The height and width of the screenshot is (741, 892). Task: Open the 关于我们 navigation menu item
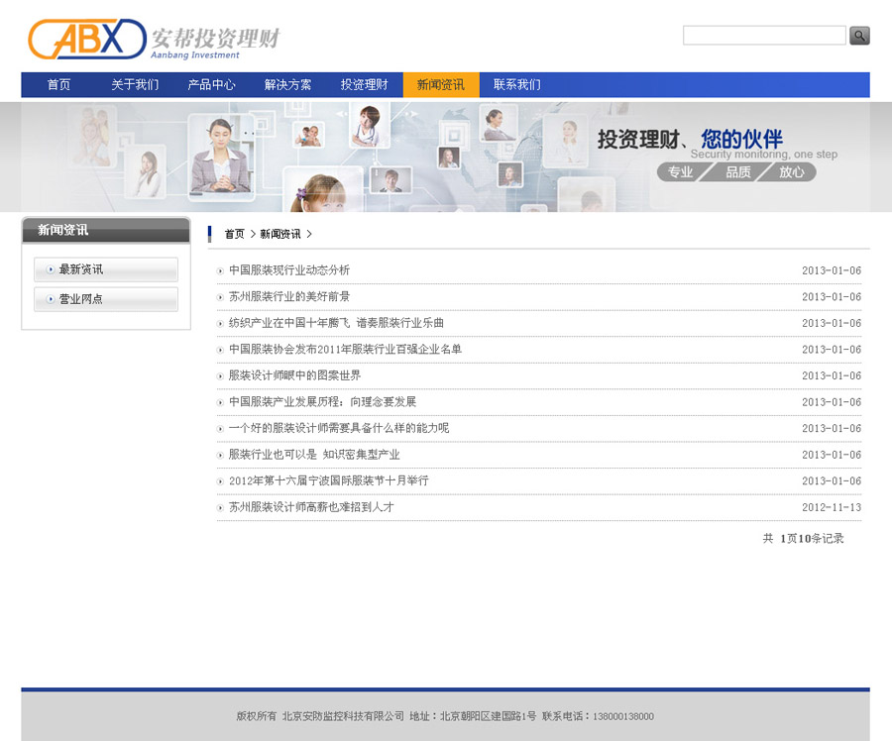(135, 85)
